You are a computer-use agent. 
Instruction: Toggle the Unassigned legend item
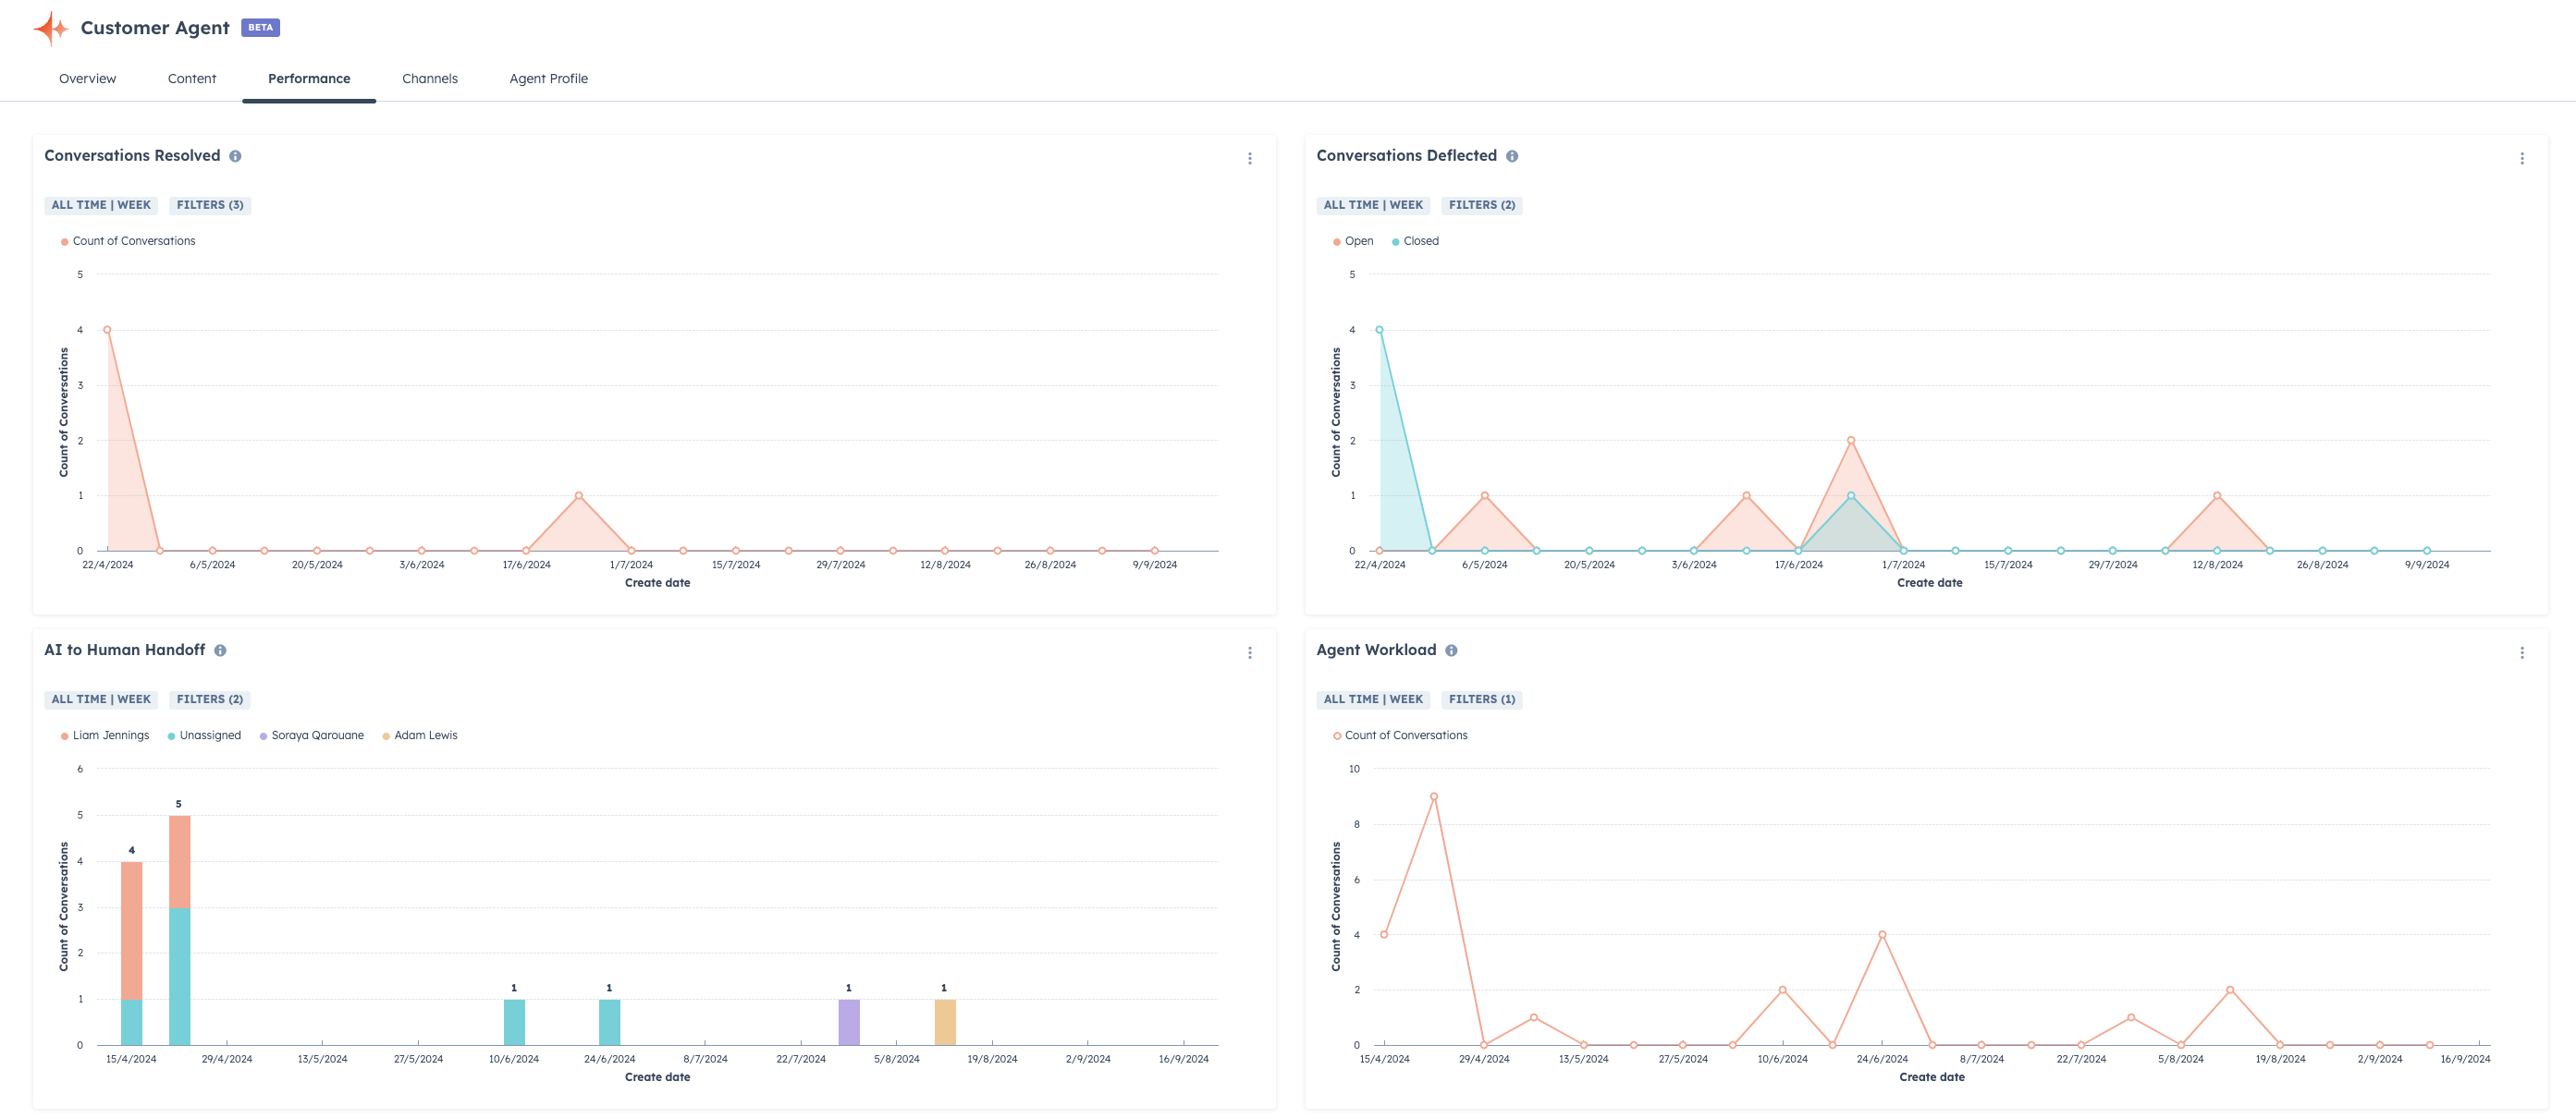click(204, 736)
